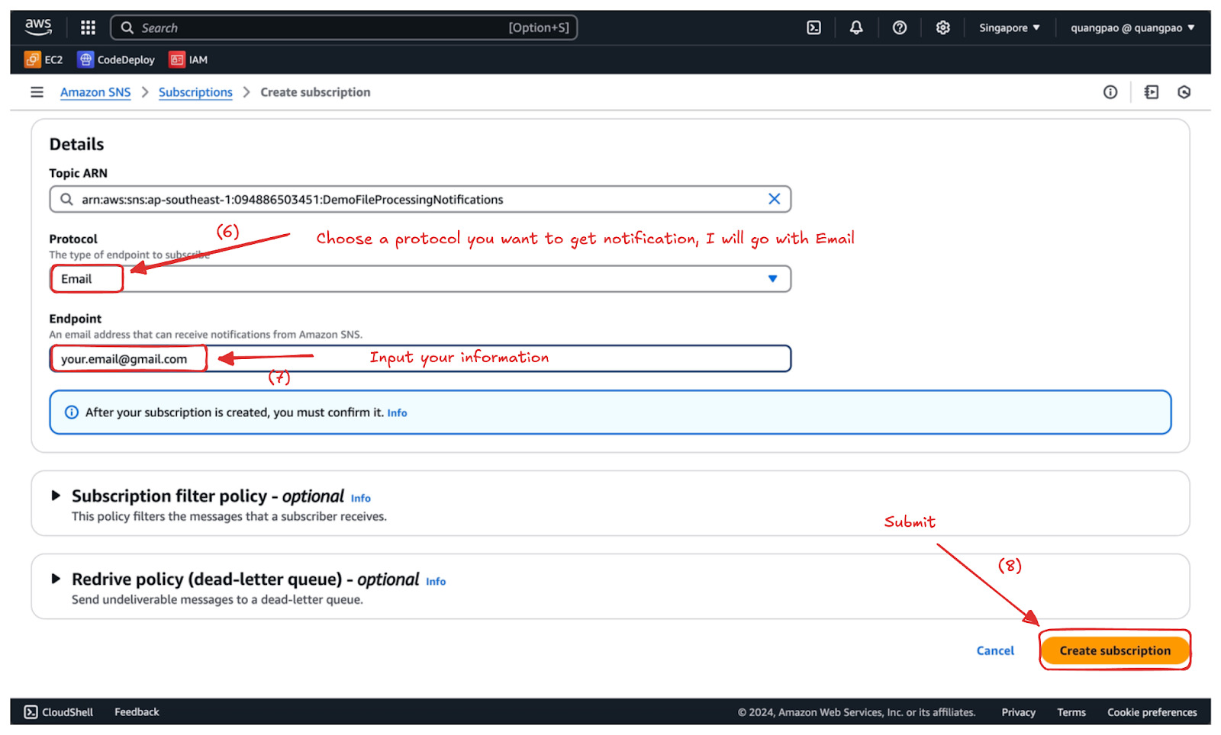This screenshot has height=735, width=1221.
Task: Open the services grid menu
Action: click(x=89, y=27)
